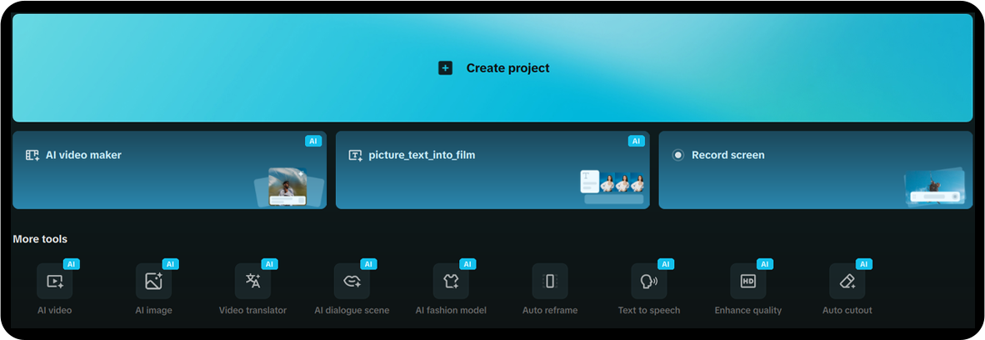
Task: Open the Enhance quality HD icon
Action: point(748,281)
